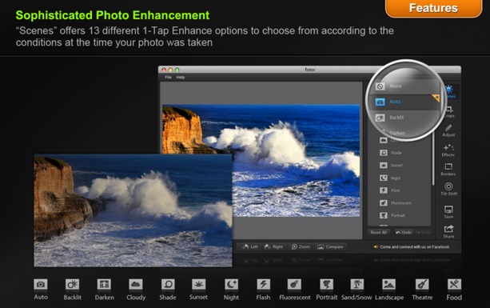
Task: Select the Portrait scene in the scenes list
Action: click(400, 215)
